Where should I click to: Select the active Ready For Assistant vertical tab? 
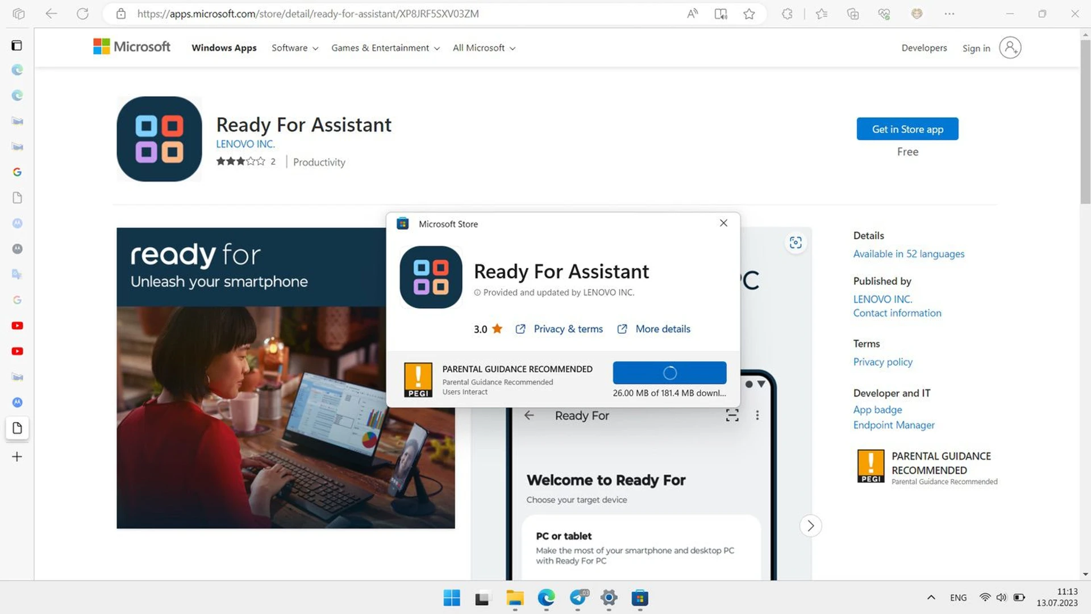[x=17, y=428]
